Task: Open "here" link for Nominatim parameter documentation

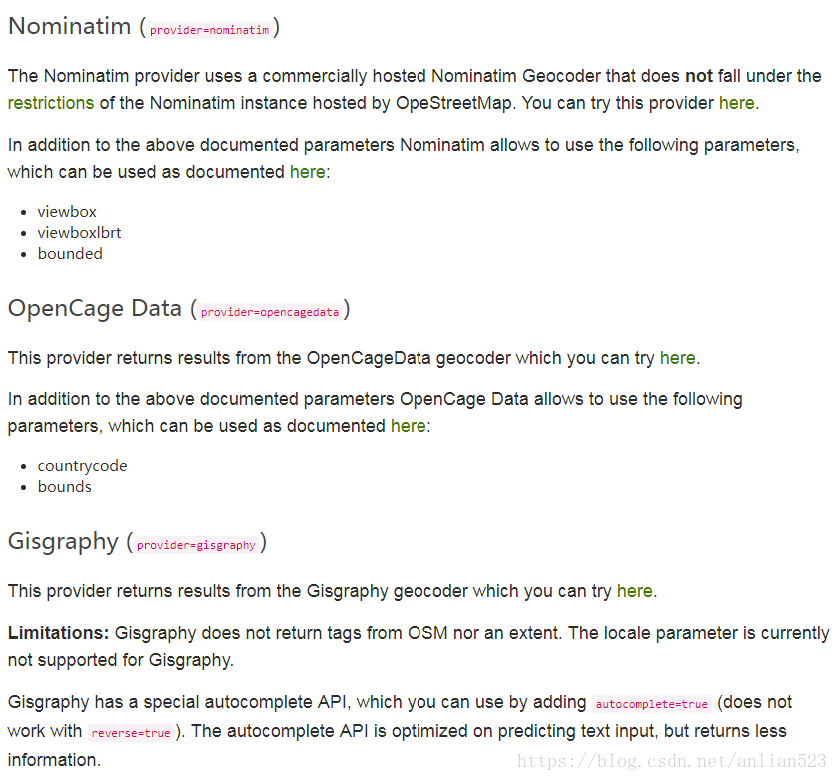Action: click(x=307, y=172)
